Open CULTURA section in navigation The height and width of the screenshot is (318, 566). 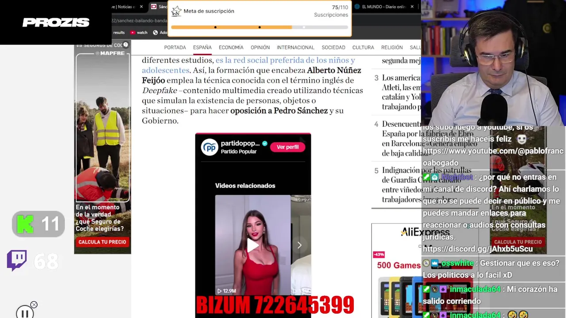pyautogui.click(x=363, y=47)
